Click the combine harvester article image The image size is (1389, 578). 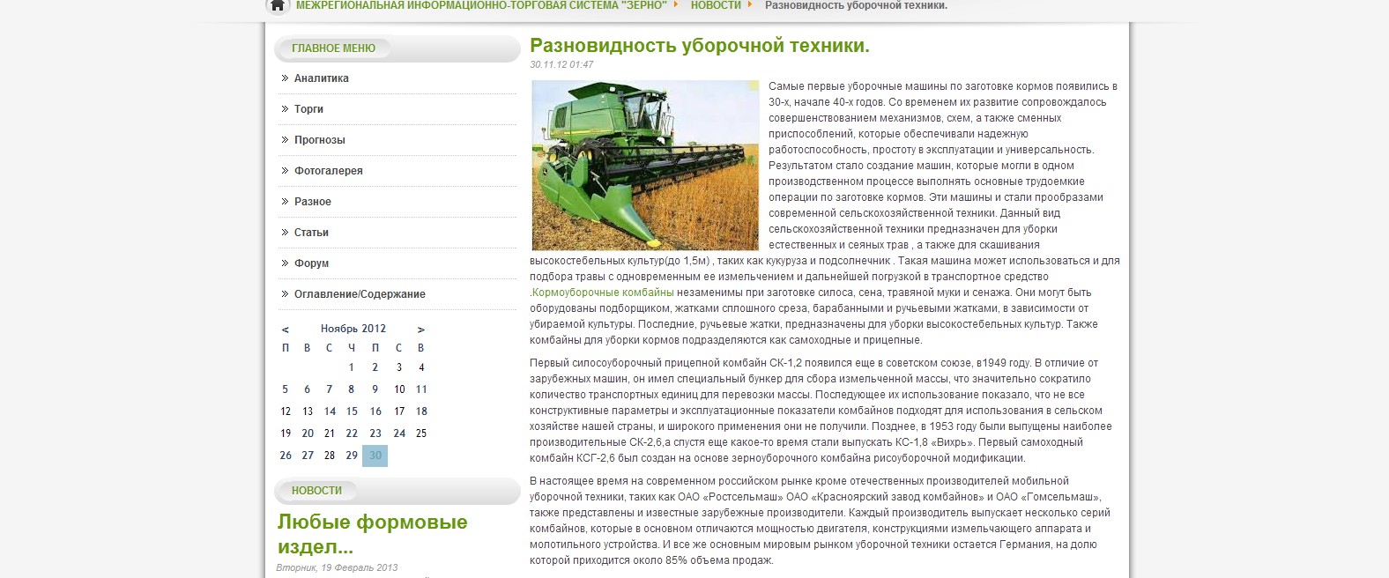(645, 166)
